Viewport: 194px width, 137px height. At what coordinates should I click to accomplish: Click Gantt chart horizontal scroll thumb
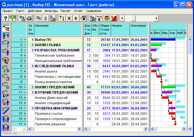click(156, 129)
